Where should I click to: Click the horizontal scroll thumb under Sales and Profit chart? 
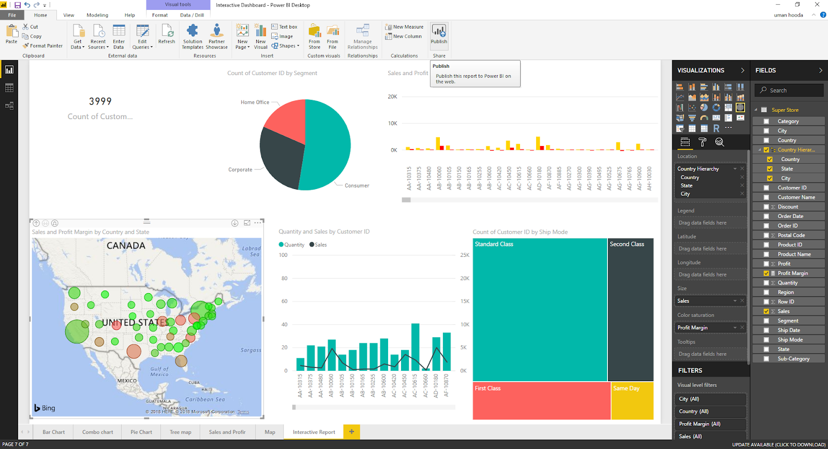click(406, 200)
